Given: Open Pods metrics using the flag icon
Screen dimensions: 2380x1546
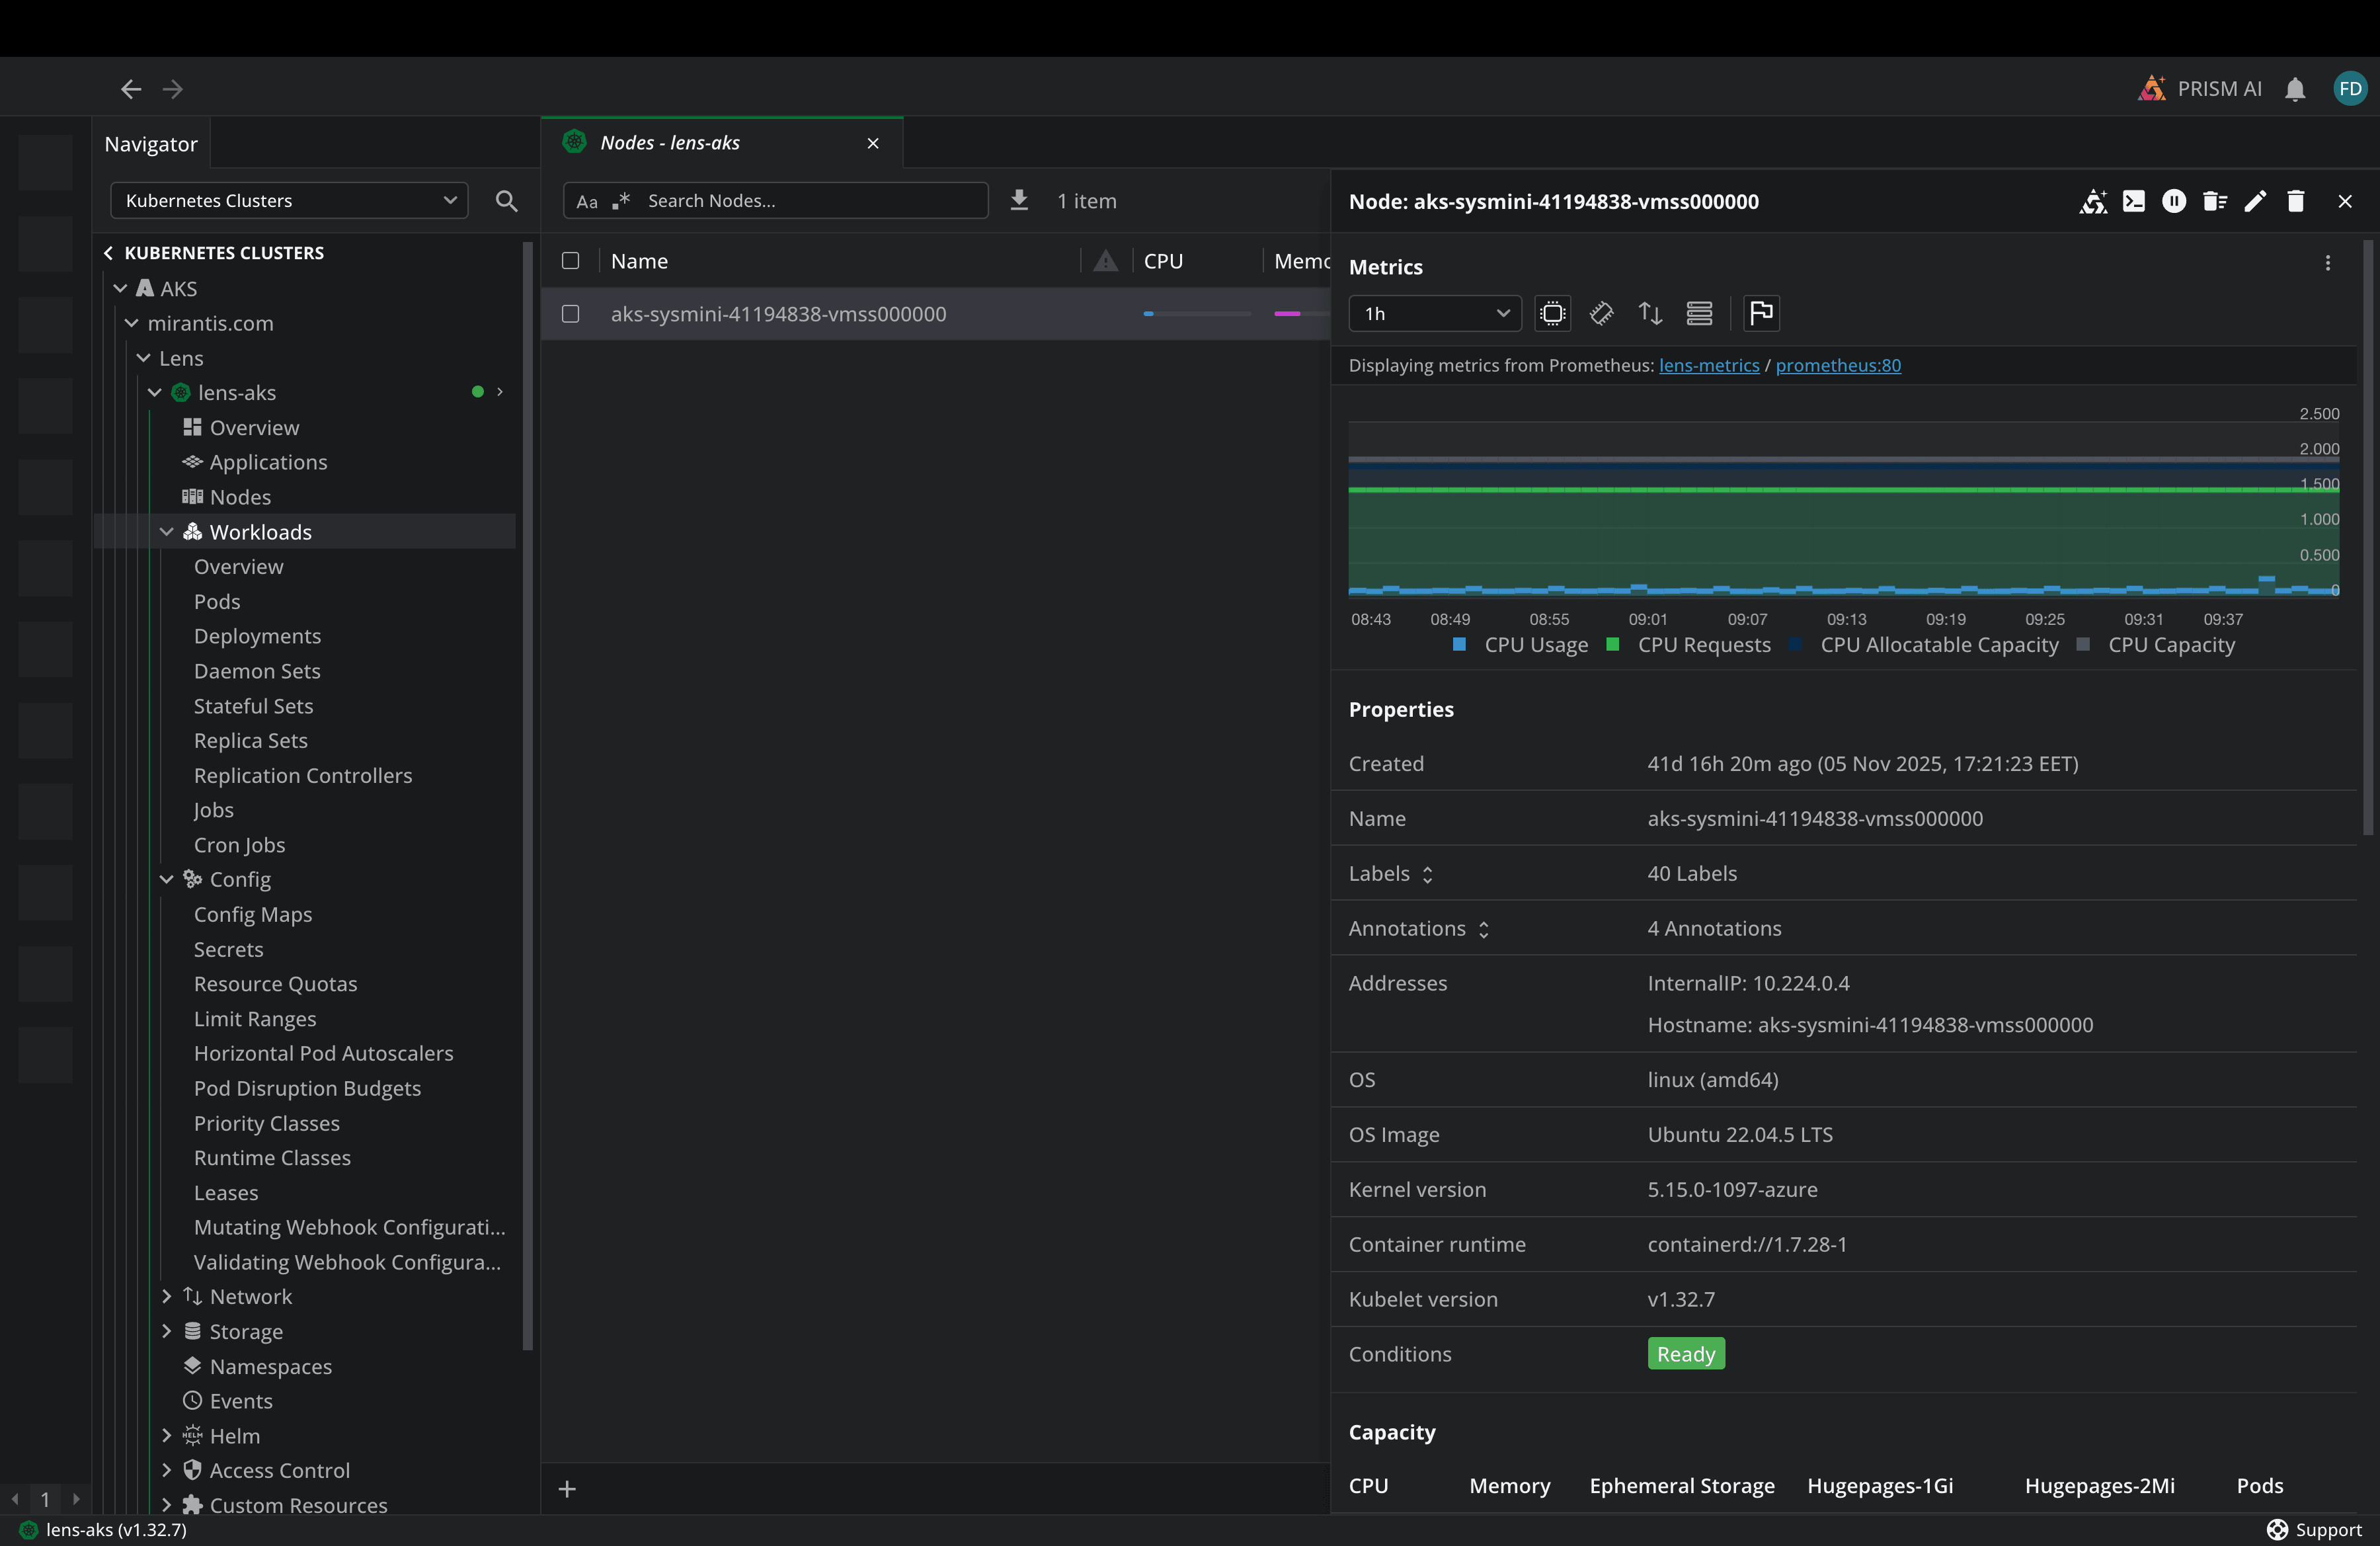Looking at the screenshot, I should point(1761,313).
